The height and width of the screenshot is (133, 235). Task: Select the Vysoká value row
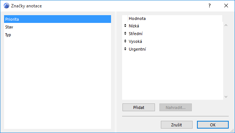(173, 41)
